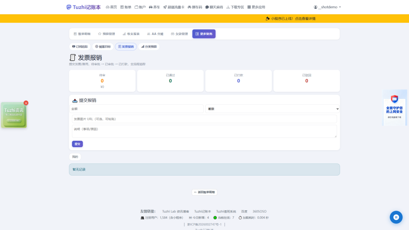This screenshot has width=409, height=230.
Task: Click the upload tray icon beside 提交报销
Action: 75,101
